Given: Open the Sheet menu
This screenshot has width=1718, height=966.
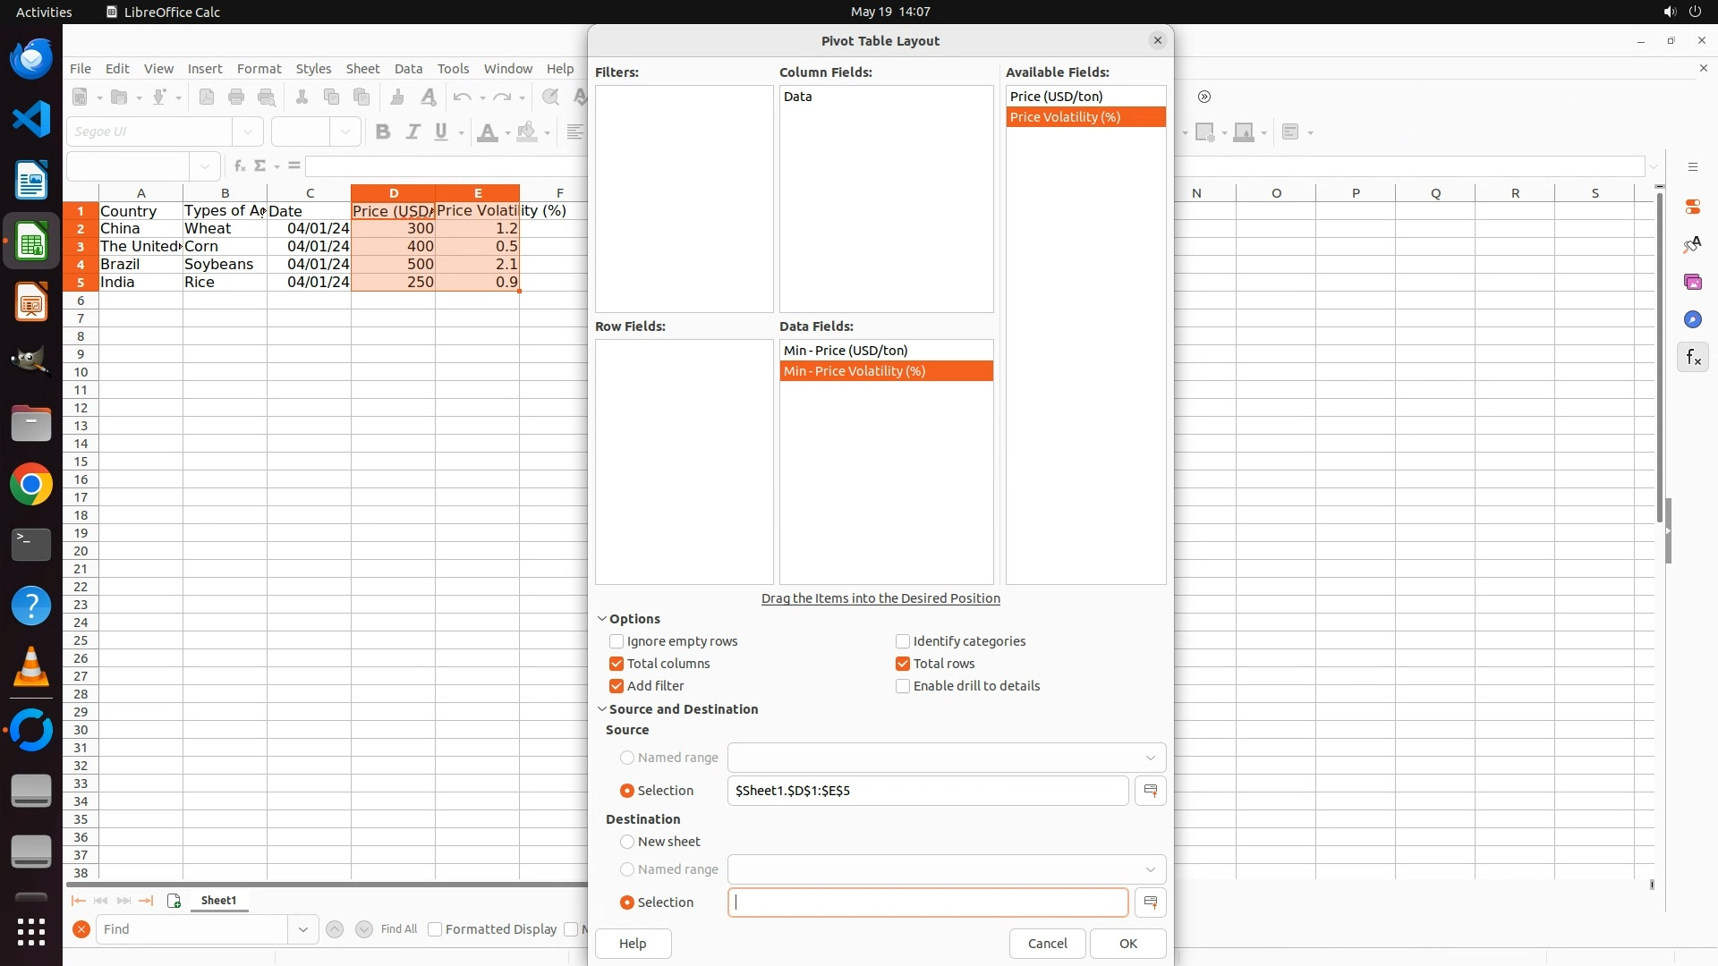Looking at the screenshot, I should pyautogui.click(x=362, y=69).
